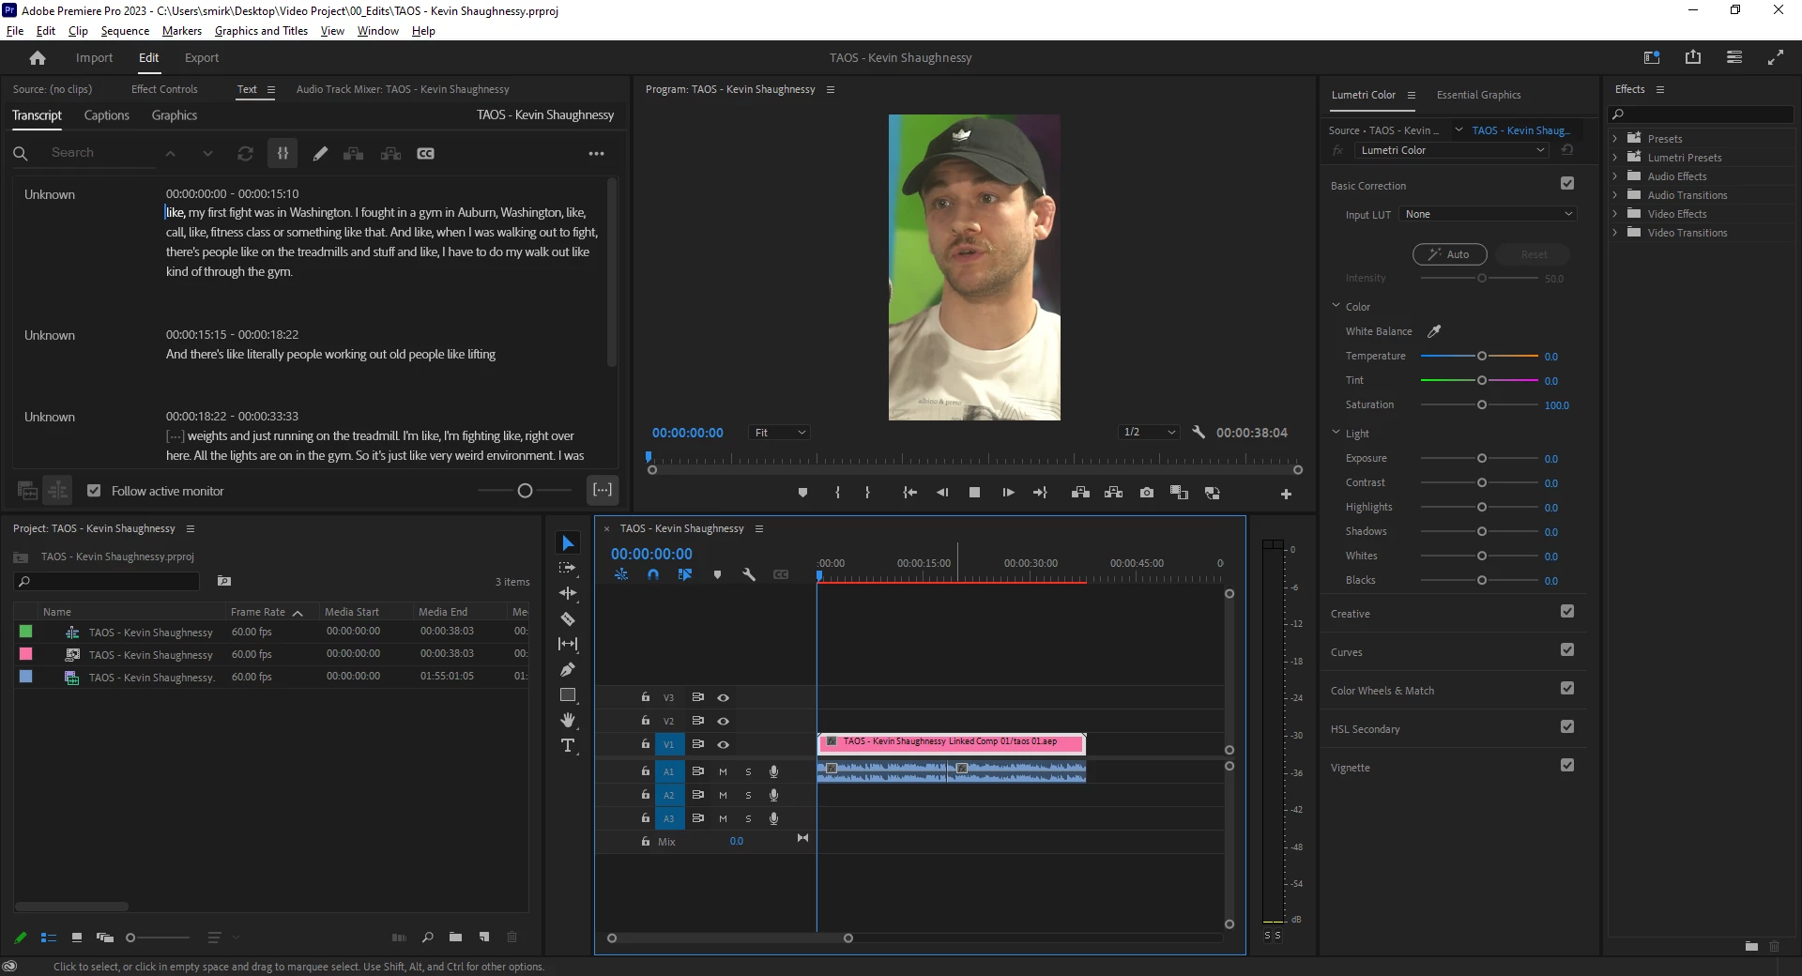Click the Export Frame camera icon
1802x976 pixels.
1147,493
